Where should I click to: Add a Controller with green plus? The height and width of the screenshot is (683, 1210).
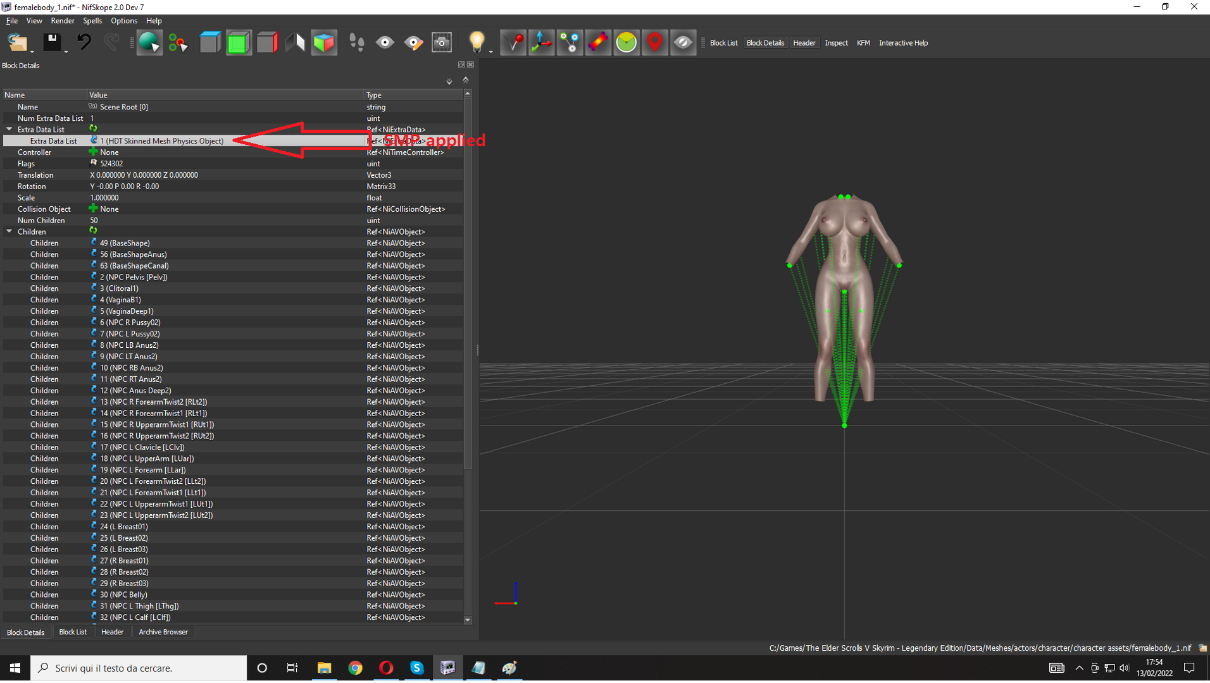pos(93,152)
